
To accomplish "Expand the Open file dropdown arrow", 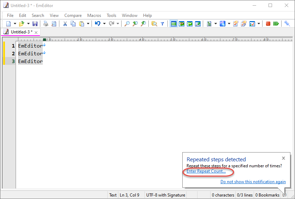I will (28, 24).
